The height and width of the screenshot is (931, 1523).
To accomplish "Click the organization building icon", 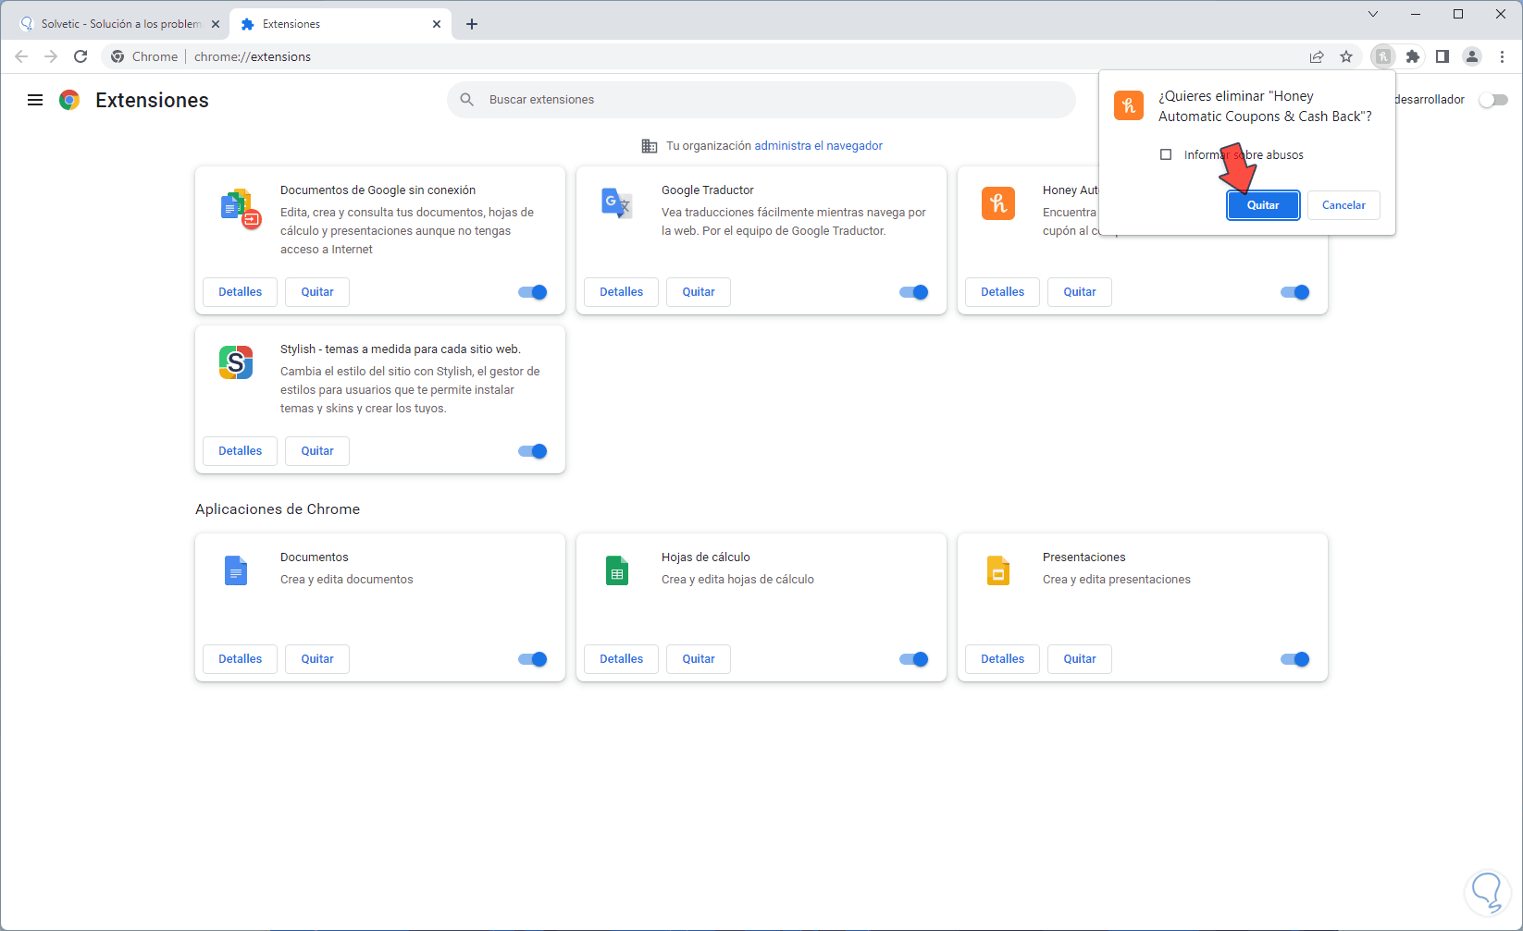I will click(x=650, y=146).
